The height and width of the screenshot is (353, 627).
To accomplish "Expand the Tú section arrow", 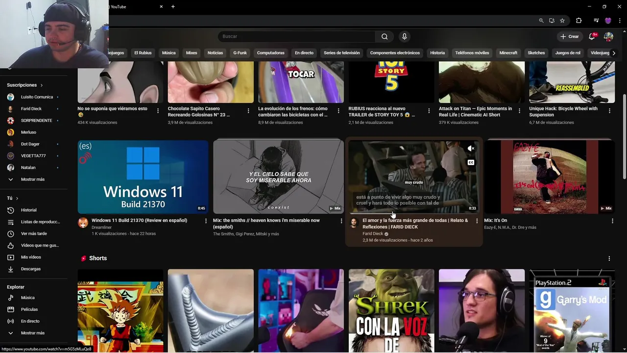I will 17,198.
